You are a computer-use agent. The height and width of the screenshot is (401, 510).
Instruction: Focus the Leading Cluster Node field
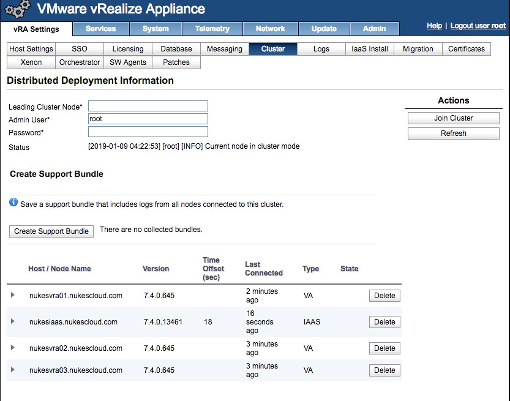click(148, 106)
